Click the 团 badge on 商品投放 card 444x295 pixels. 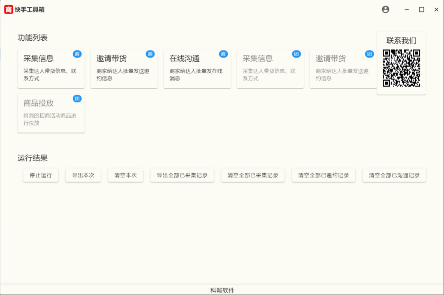coord(78,98)
